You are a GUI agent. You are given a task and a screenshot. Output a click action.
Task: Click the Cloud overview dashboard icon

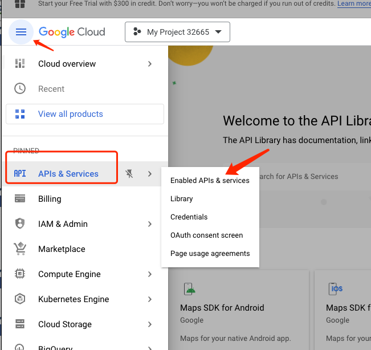pos(20,64)
